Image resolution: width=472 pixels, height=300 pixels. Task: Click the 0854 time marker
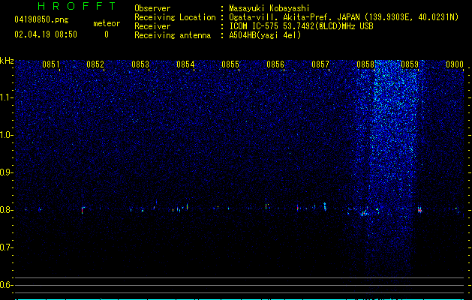185,64
